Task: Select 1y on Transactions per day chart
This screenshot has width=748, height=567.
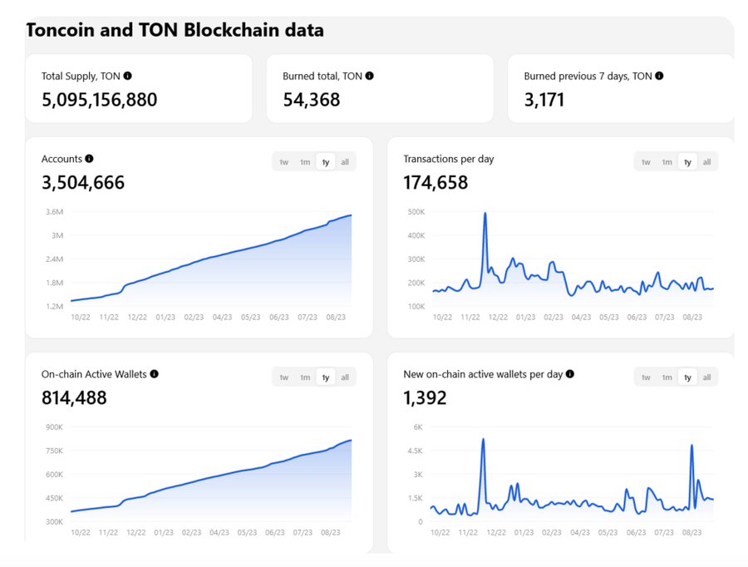Action: pos(687,162)
